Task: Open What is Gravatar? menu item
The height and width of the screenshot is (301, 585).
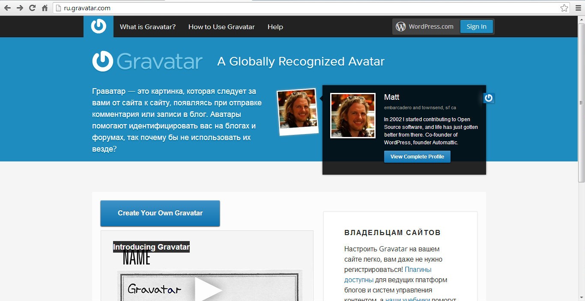Action: click(x=148, y=27)
